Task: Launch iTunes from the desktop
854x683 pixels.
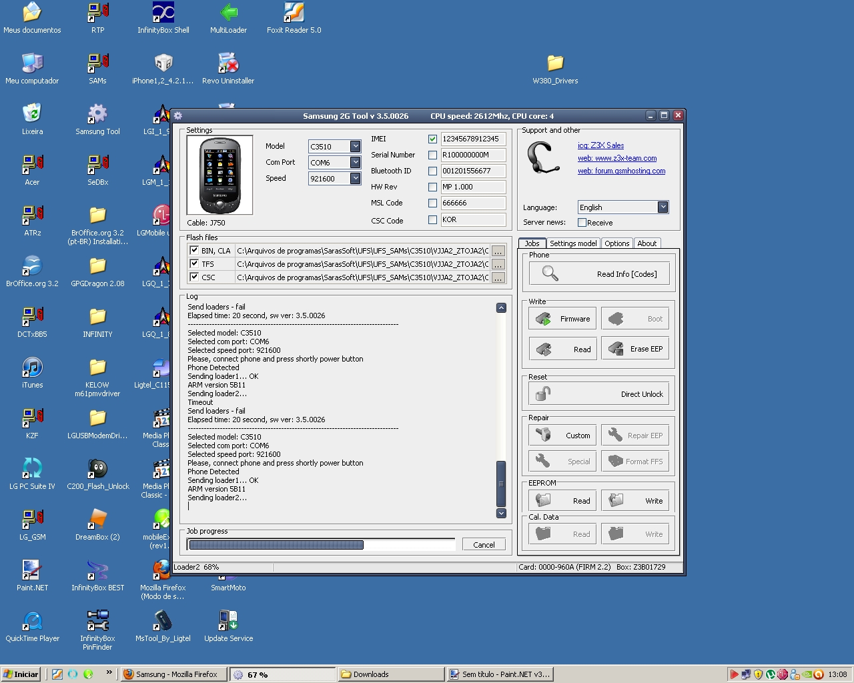Action: click(x=32, y=373)
